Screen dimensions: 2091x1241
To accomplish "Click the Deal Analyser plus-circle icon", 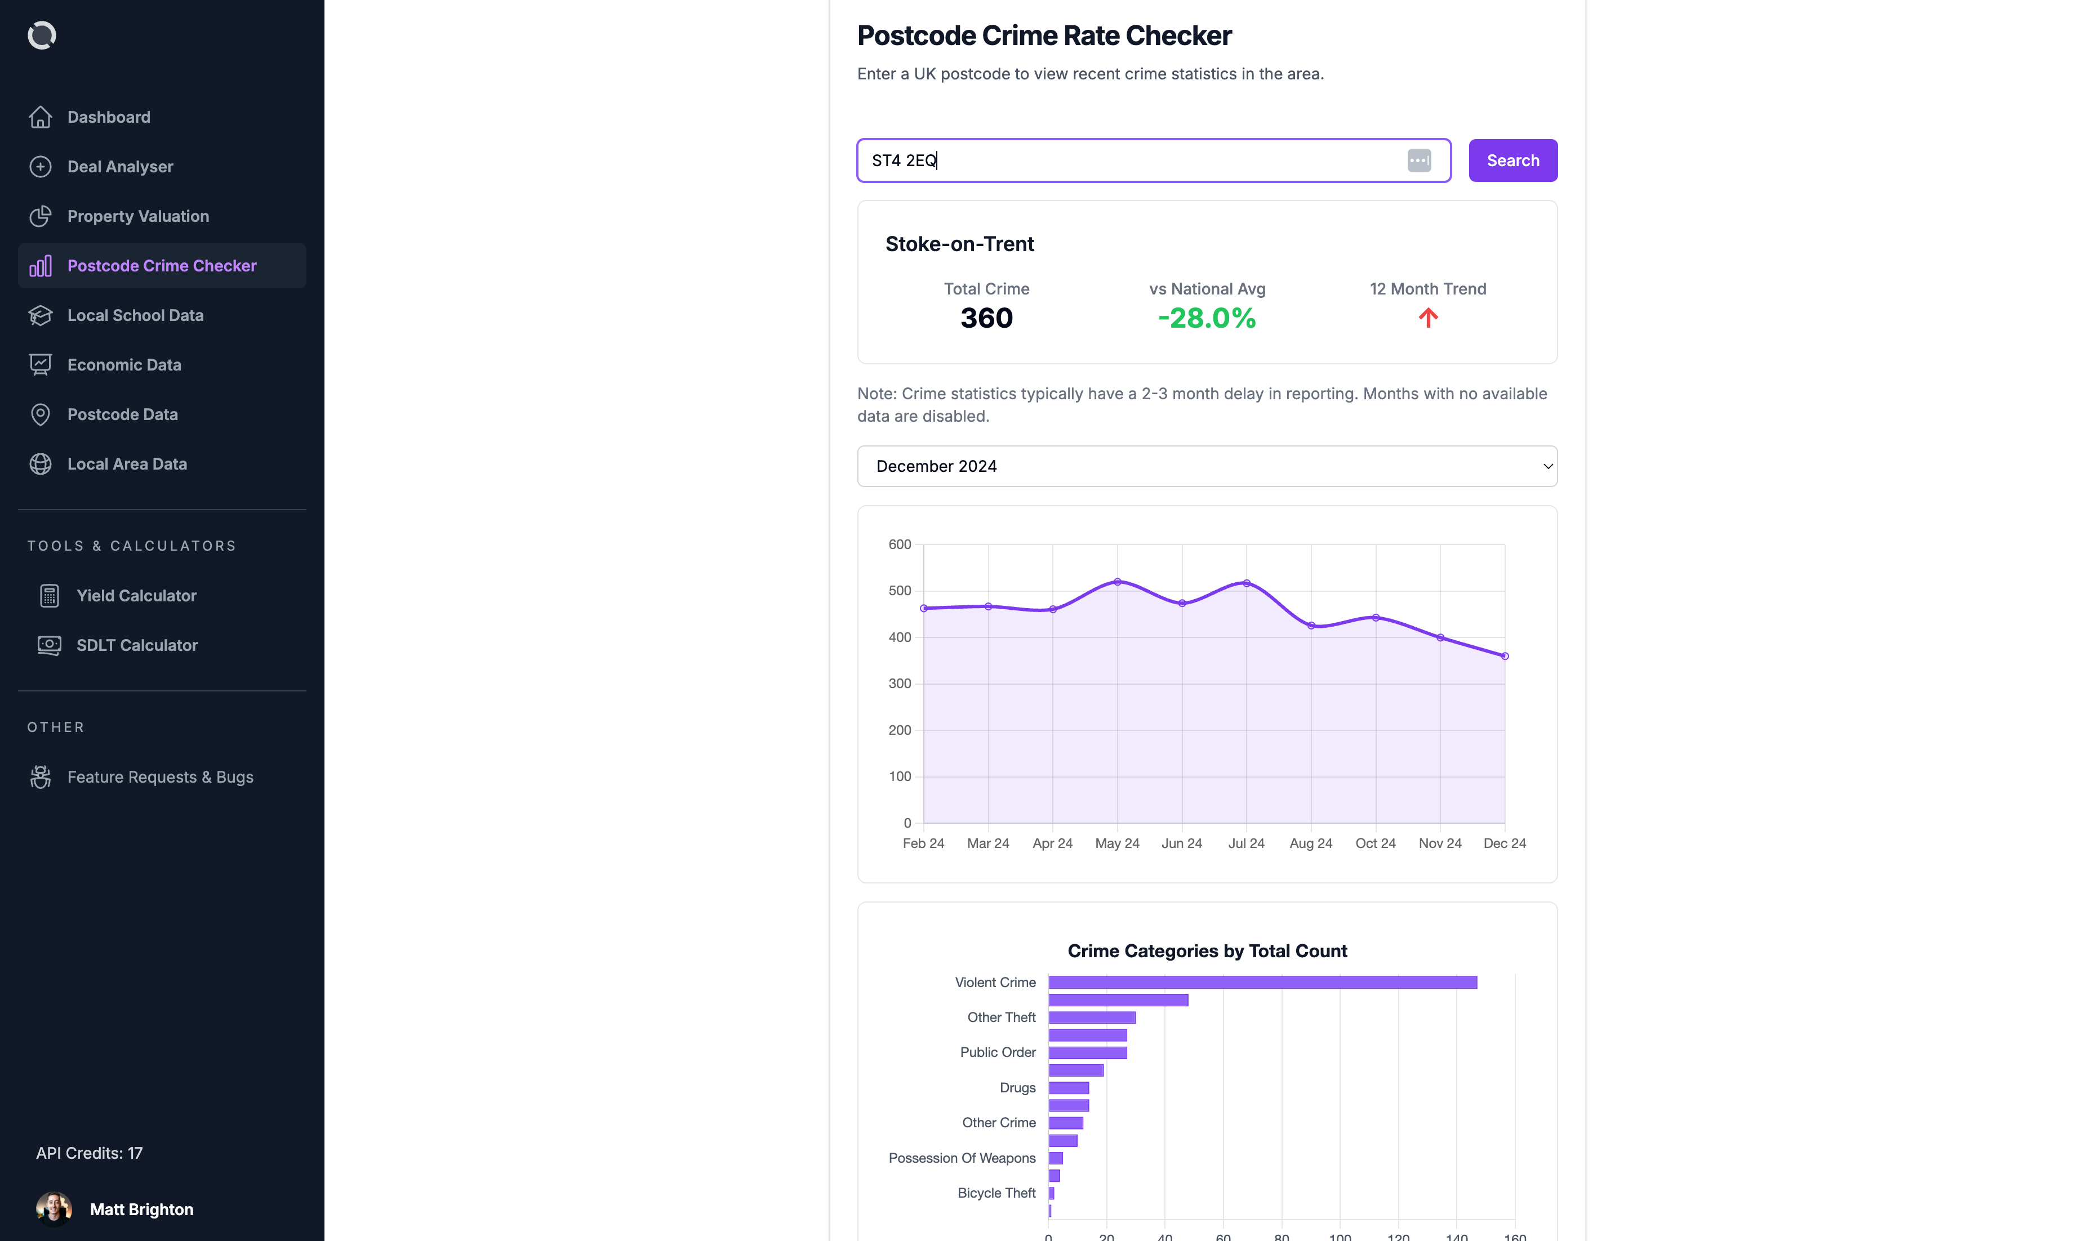I will [x=40, y=167].
